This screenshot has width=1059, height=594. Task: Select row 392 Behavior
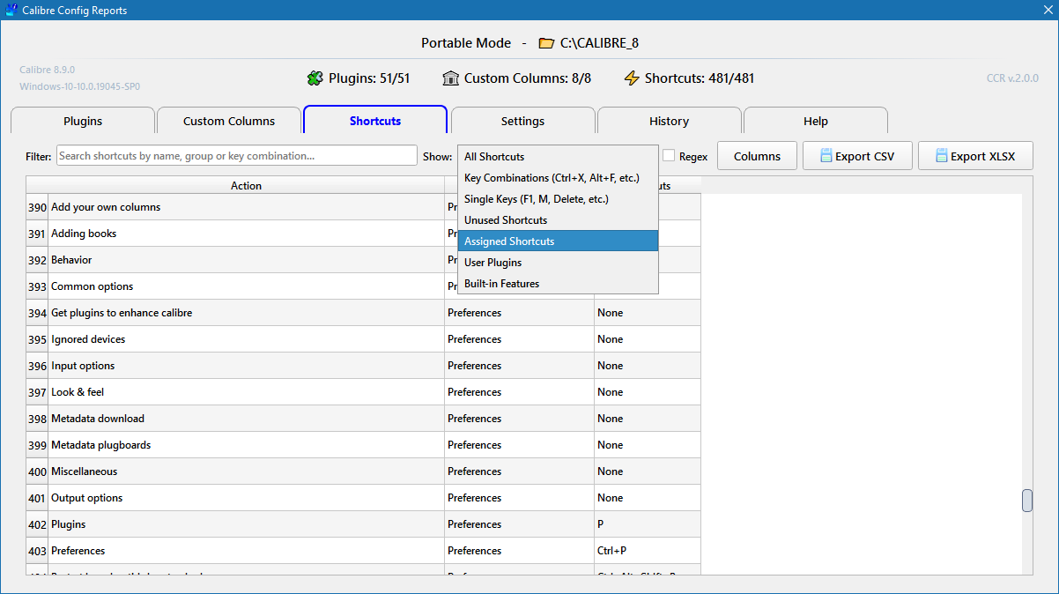(246, 260)
